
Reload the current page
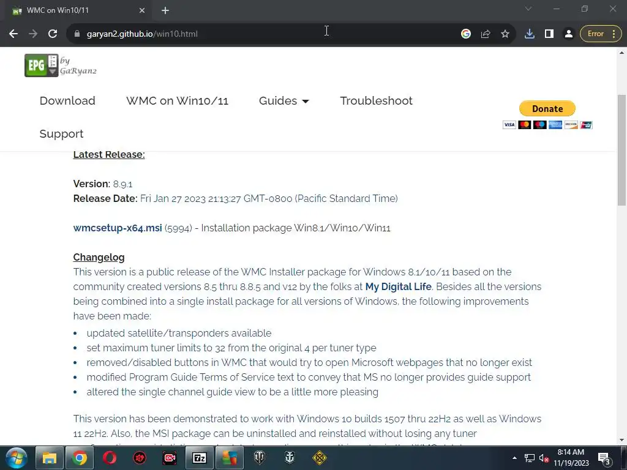click(53, 34)
